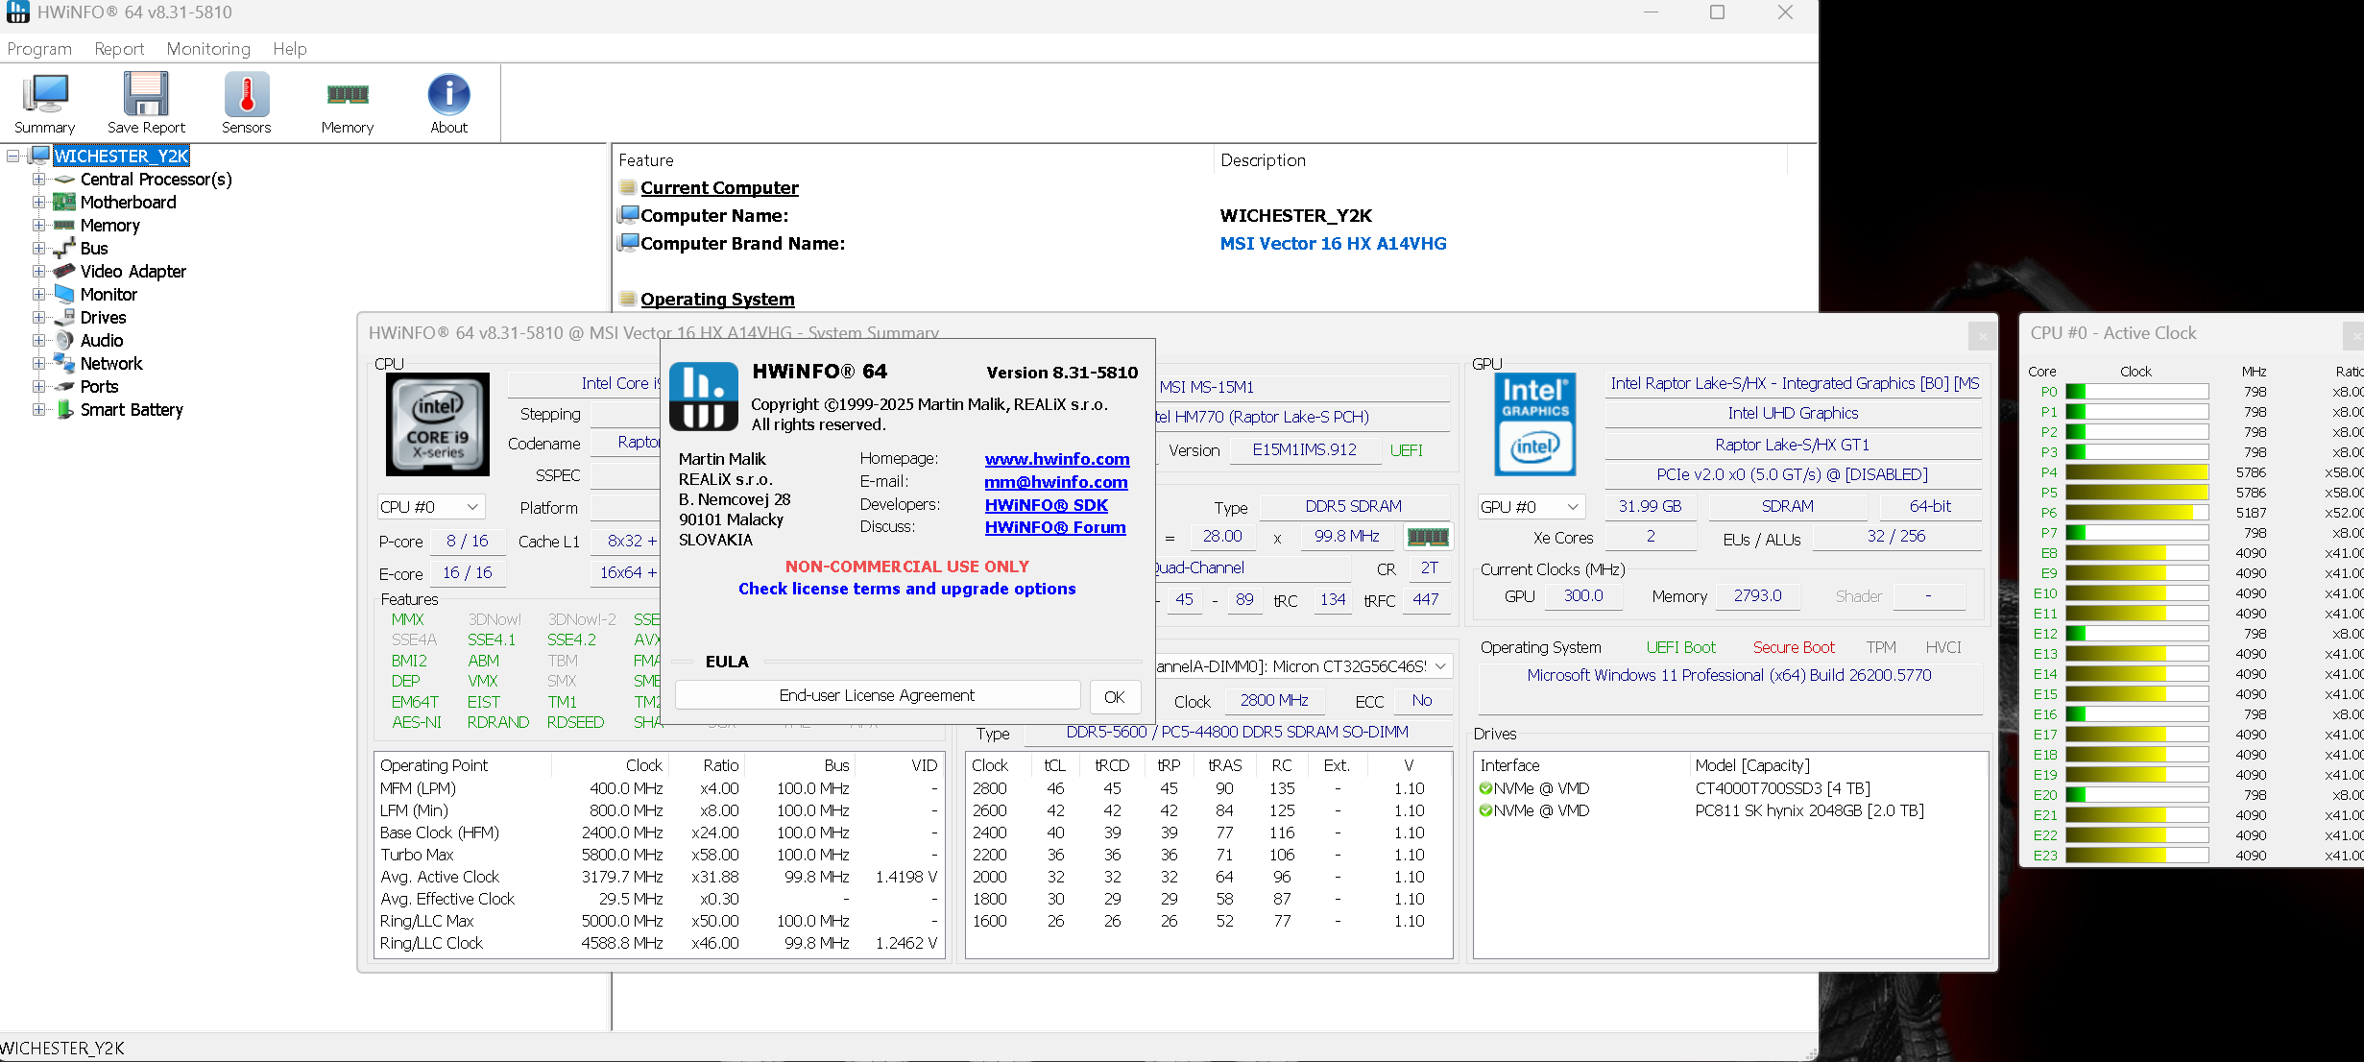Click the HWiNFO logo in About dialog

coord(704,397)
